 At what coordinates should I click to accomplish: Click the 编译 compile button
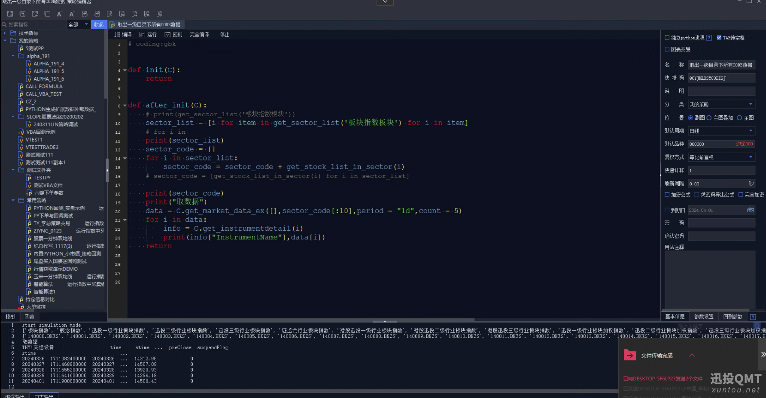point(123,35)
